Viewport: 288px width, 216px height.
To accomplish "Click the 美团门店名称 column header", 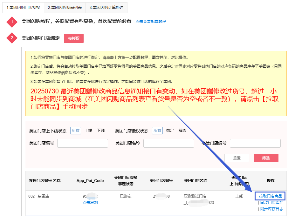I will coord(195,180).
